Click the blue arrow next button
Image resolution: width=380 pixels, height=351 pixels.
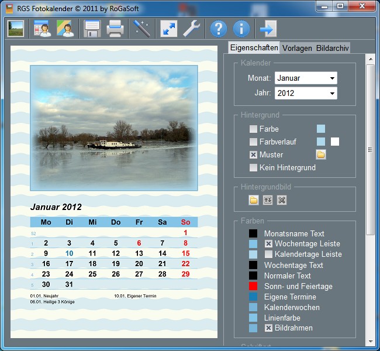click(268, 28)
